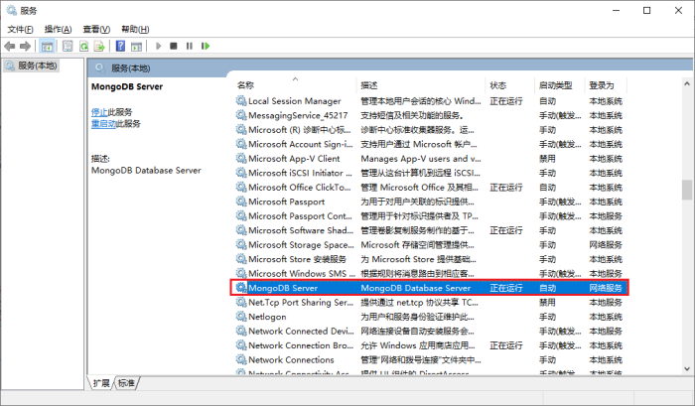
Task: Select 服务(本地) in the left tree
Action: 31,67
